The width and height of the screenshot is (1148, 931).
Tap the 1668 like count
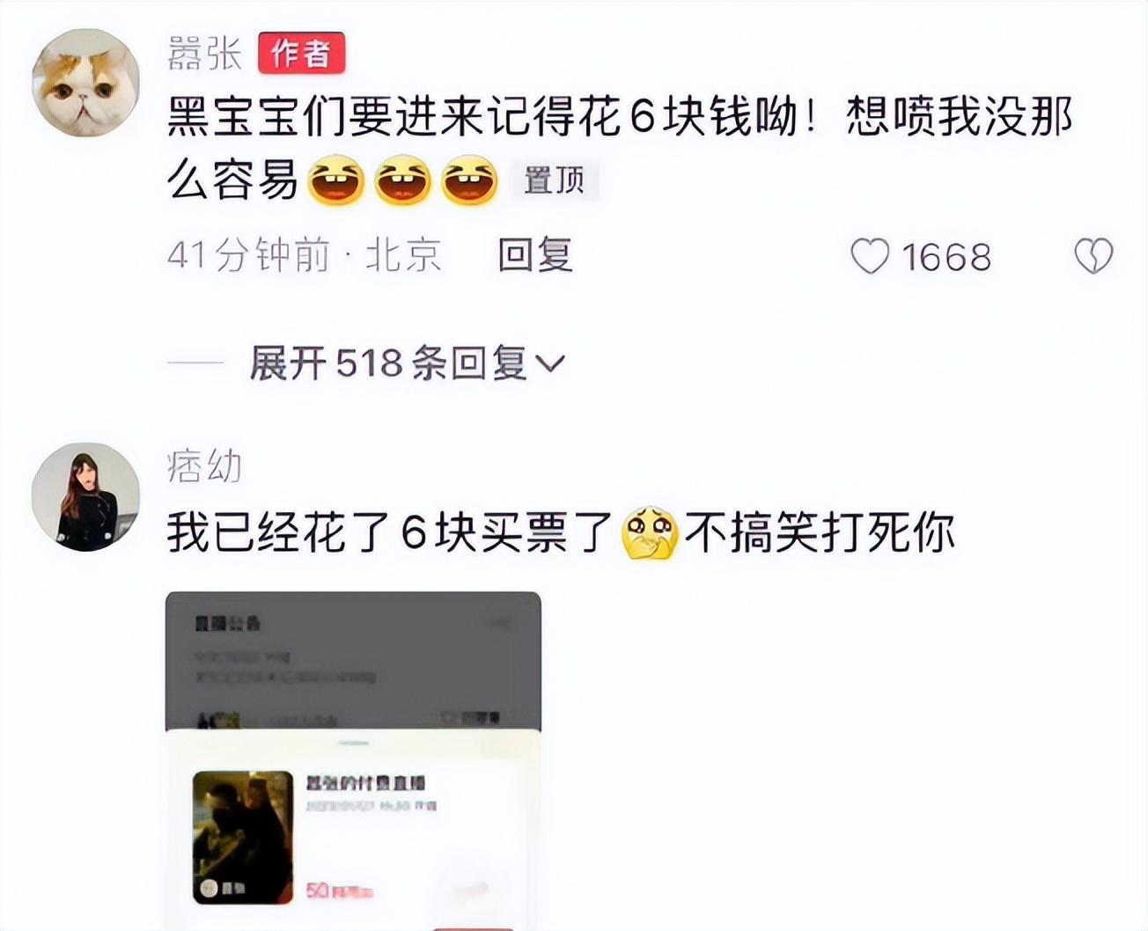click(946, 257)
